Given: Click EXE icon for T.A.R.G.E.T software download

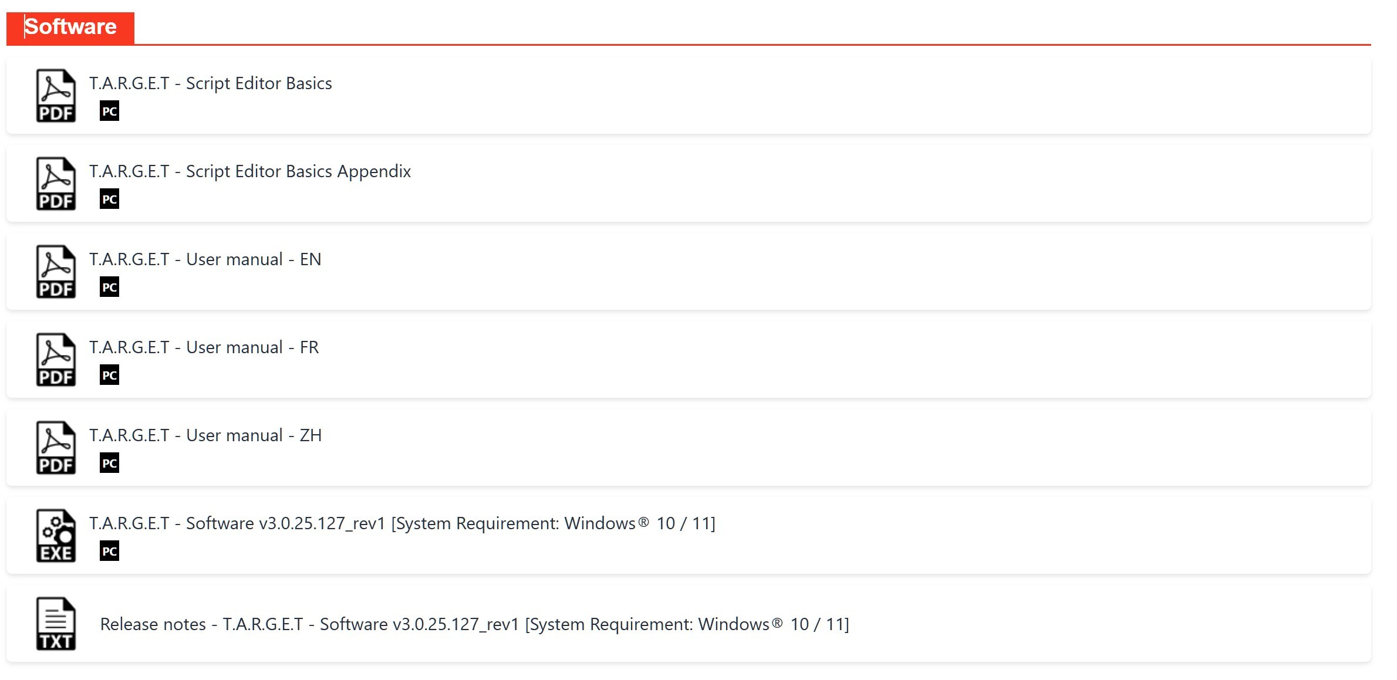Looking at the screenshot, I should (56, 536).
